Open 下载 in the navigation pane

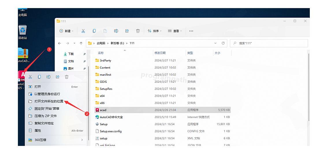pyautogui.click(x=71, y=54)
